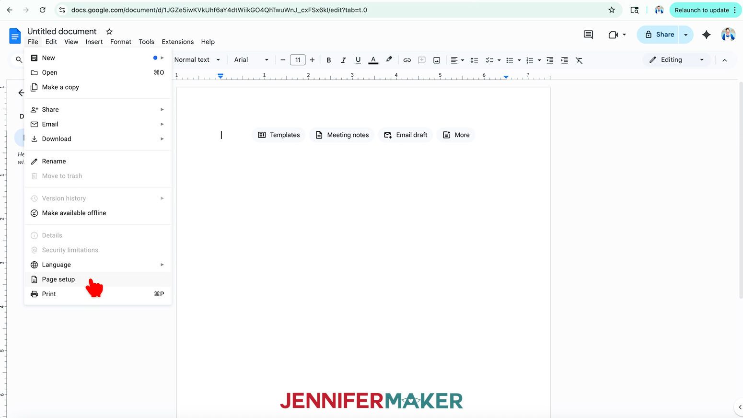Open the text color picker

(x=373, y=60)
